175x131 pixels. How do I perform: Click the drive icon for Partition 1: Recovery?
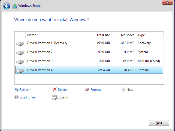coord(20,44)
